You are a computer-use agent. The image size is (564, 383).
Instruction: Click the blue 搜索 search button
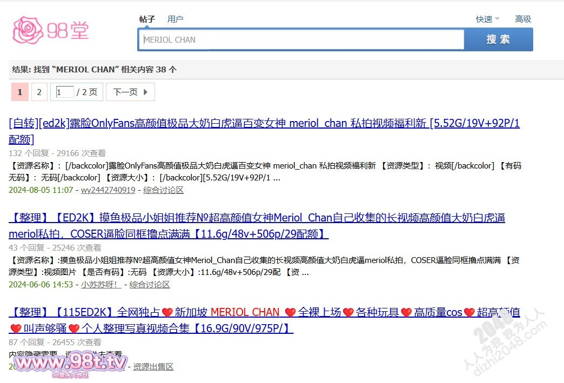point(498,39)
